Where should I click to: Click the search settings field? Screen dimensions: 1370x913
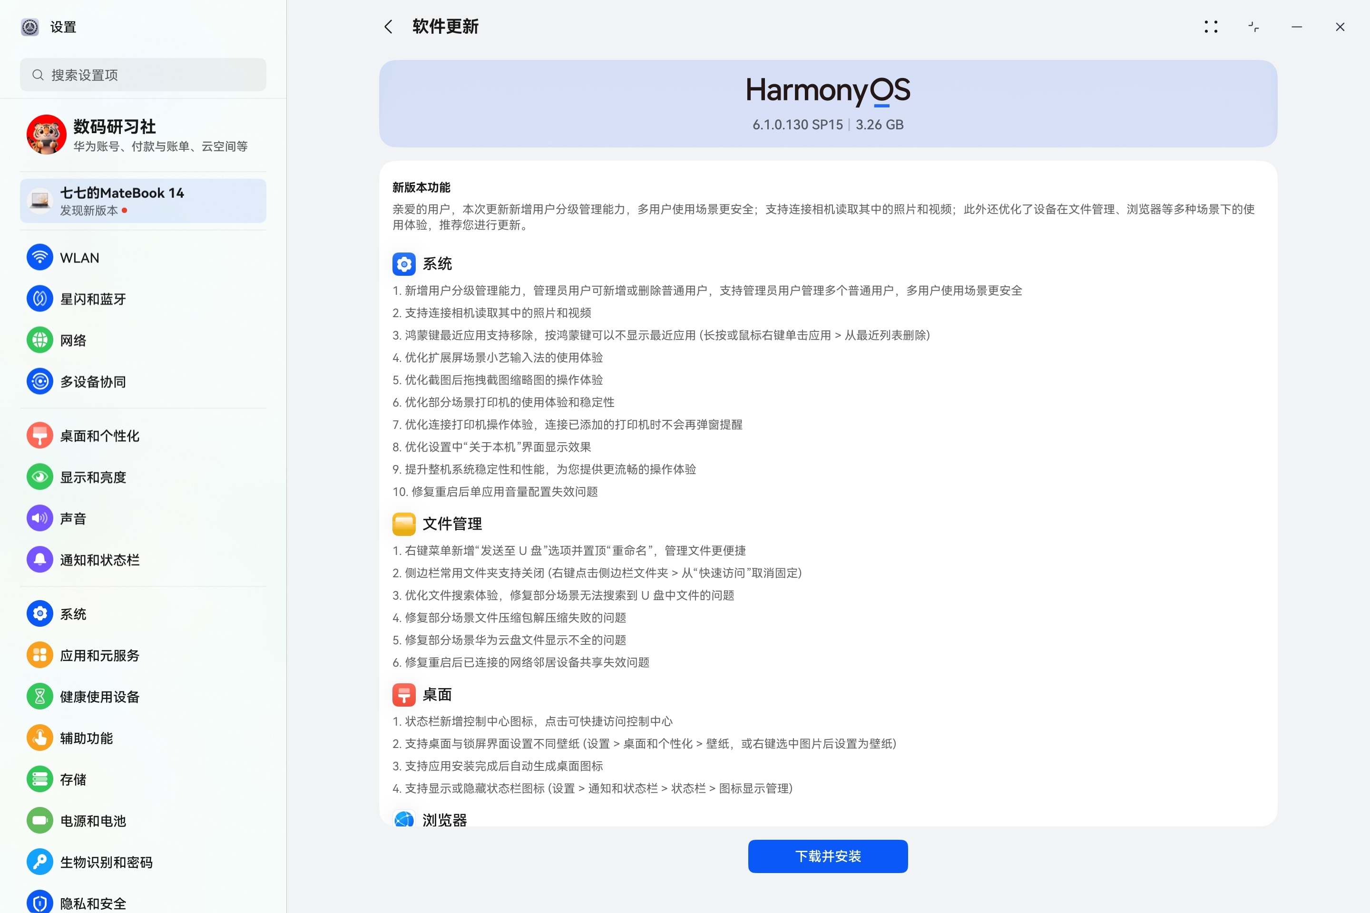tap(143, 75)
